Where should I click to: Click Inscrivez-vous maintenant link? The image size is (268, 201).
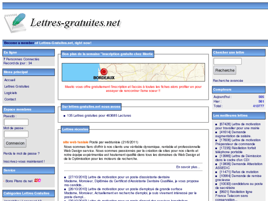point(24,162)
